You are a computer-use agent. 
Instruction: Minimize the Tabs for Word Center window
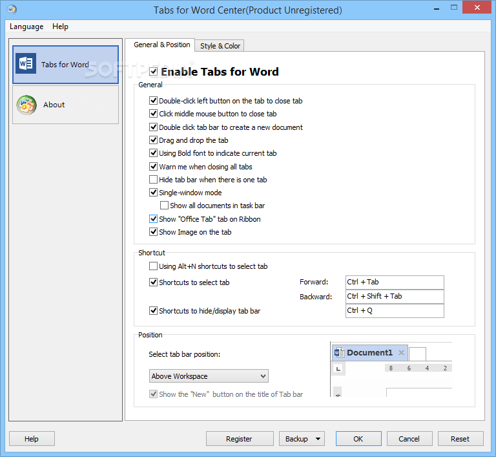coord(437,8)
